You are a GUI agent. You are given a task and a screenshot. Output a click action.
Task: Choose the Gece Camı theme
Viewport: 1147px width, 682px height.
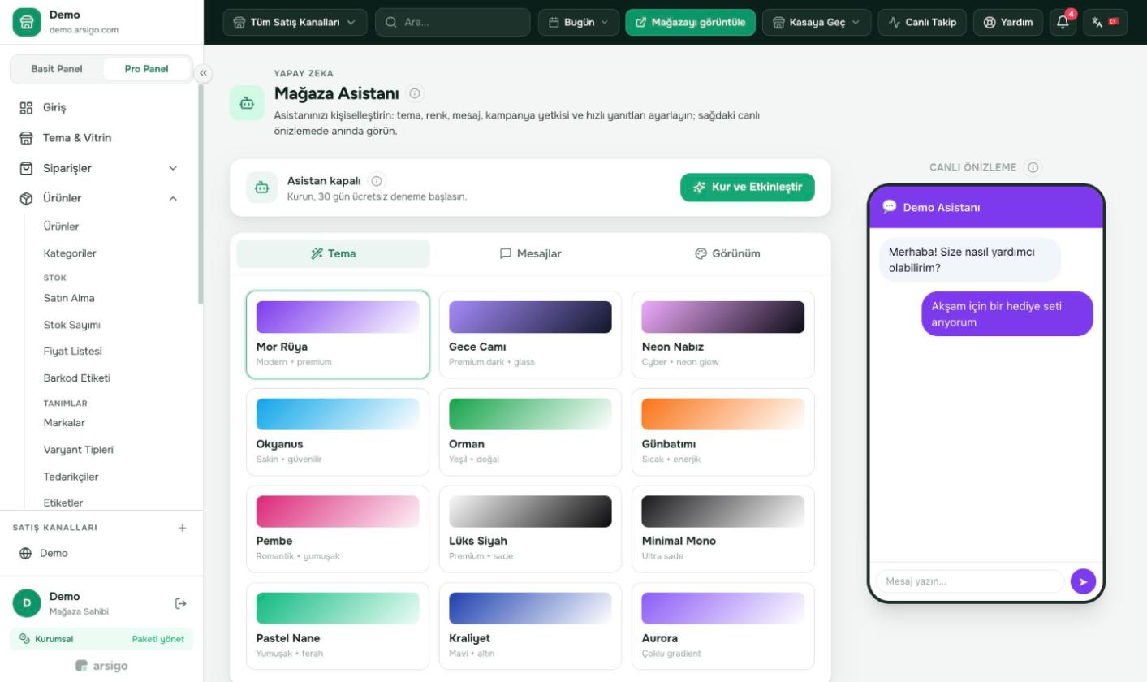(x=530, y=335)
